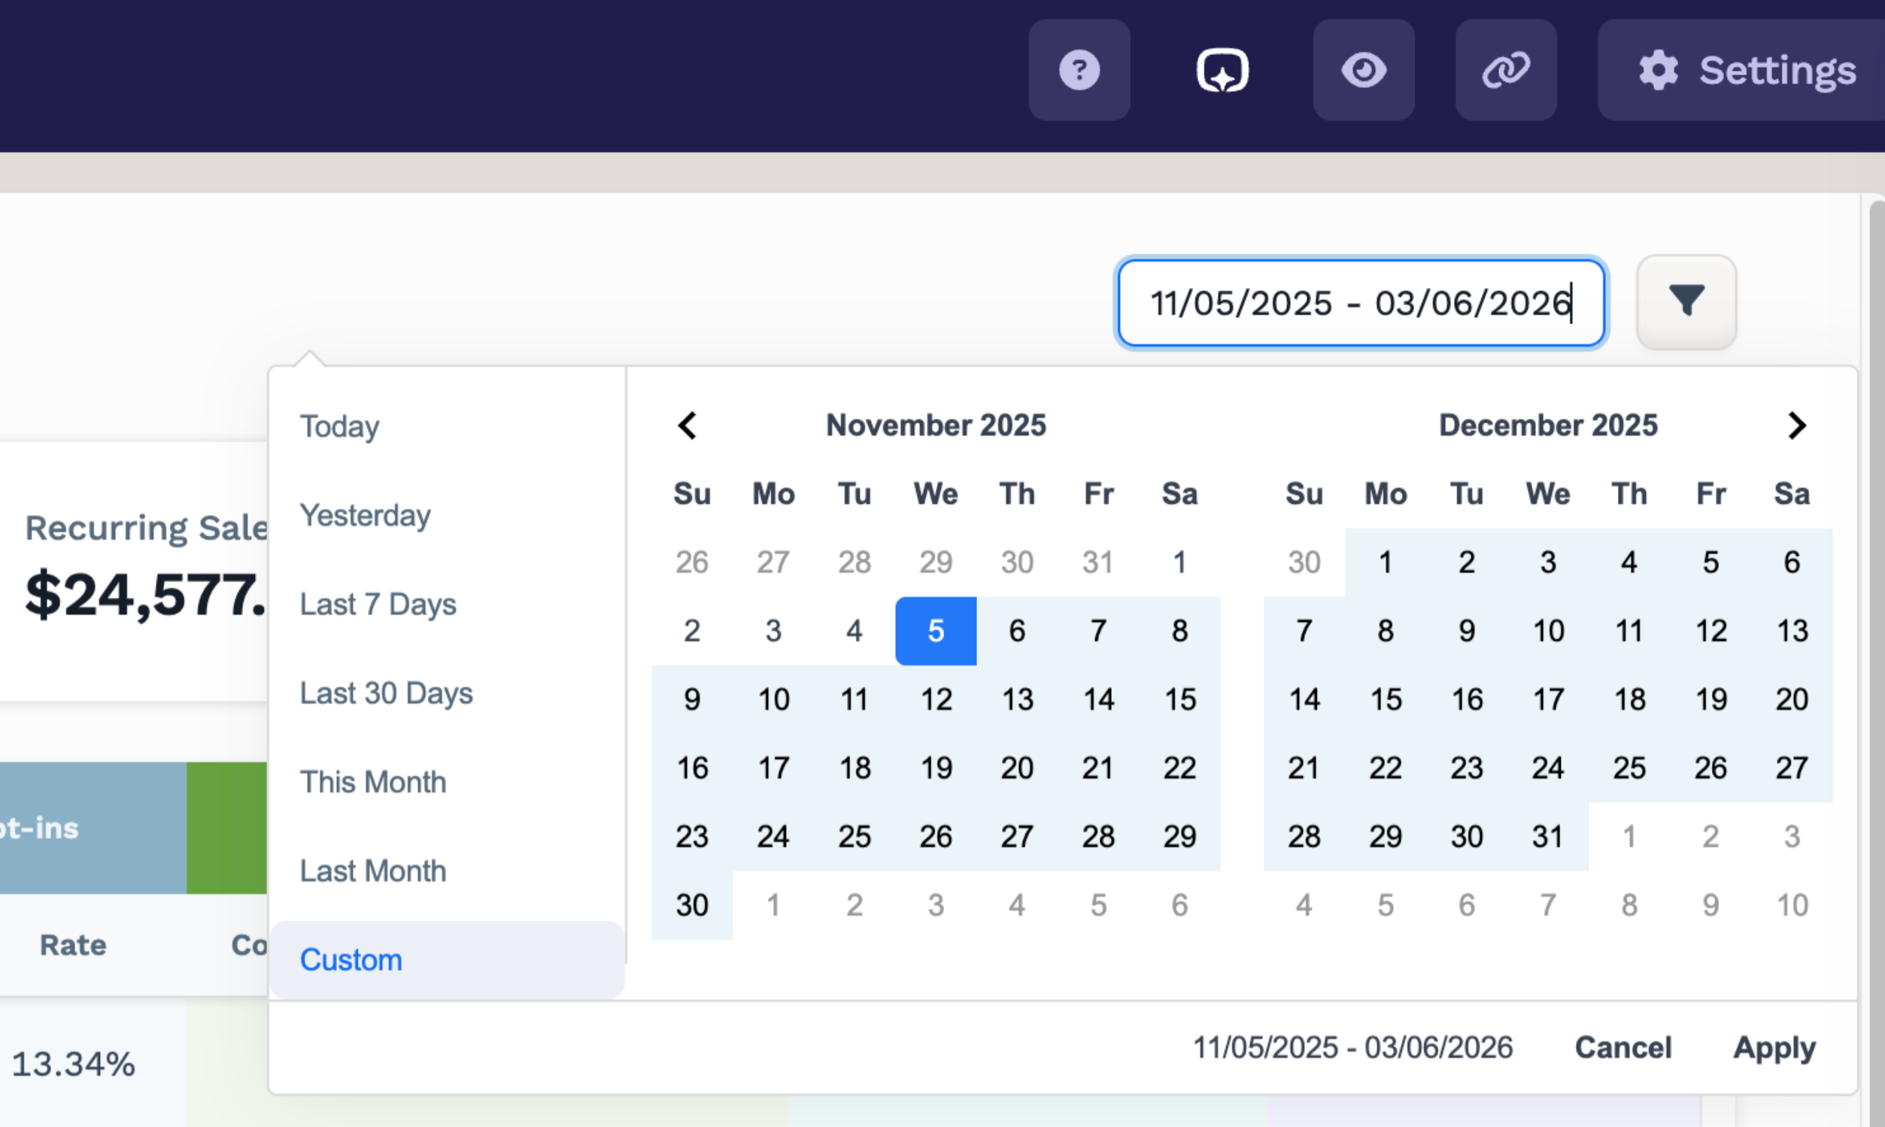
Task: Open the filter funnel button
Action: click(1686, 302)
